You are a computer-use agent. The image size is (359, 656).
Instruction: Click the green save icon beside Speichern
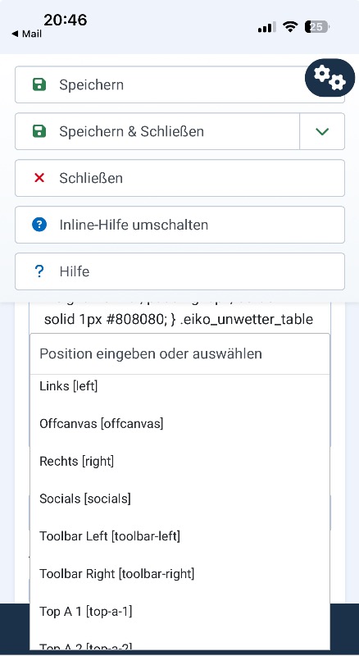[x=39, y=85]
